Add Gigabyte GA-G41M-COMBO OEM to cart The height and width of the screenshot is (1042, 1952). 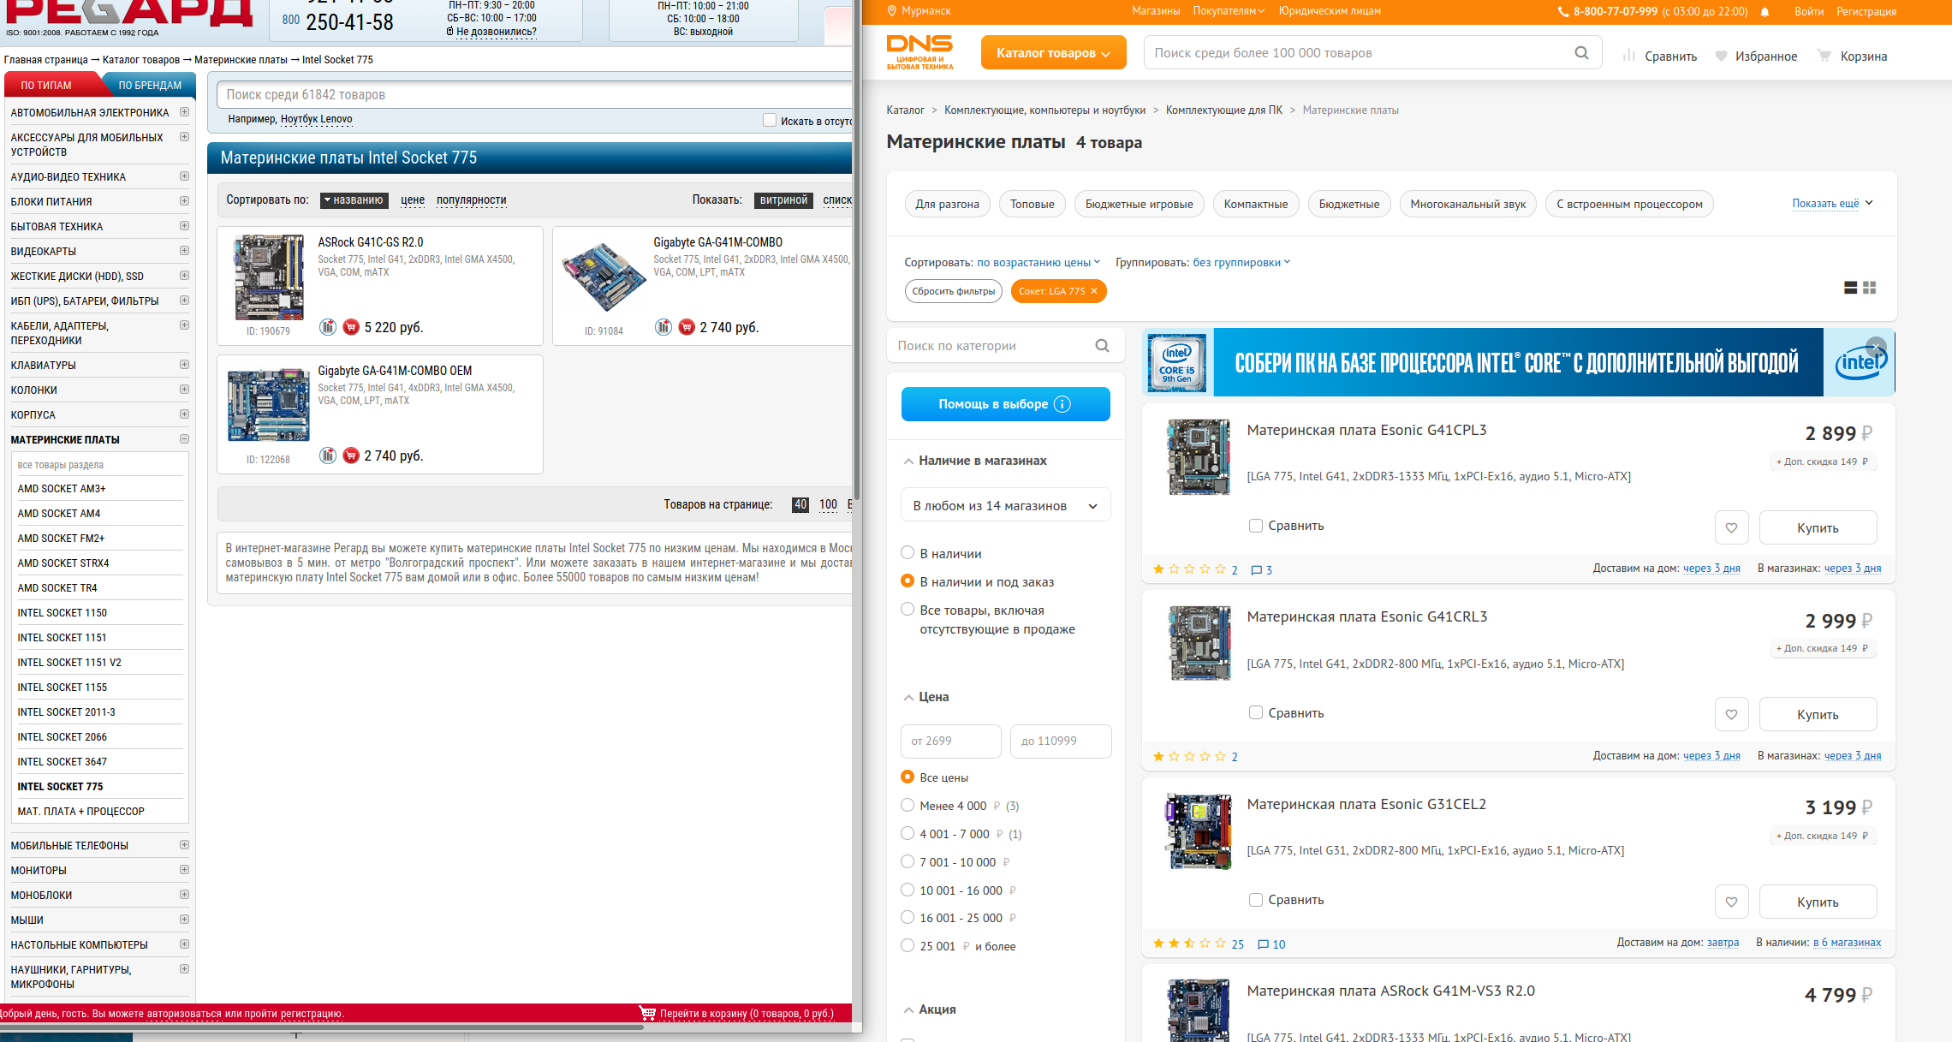(350, 456)
